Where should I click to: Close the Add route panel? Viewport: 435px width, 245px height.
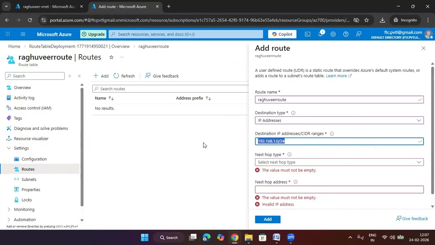pyautogui.click(x=423, y=48)
